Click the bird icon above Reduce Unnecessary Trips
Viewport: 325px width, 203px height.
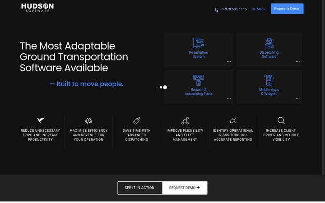click(40, 120)
